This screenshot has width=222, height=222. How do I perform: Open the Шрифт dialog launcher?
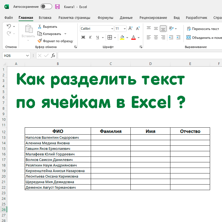[x=141, y=47]
